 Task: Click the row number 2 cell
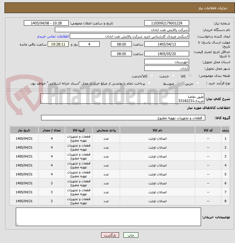(x=225, y=147)
